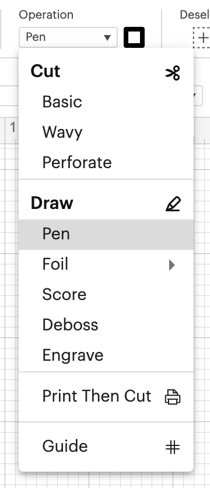Click the Cut section header
The image size is (210, 488).
45,71
